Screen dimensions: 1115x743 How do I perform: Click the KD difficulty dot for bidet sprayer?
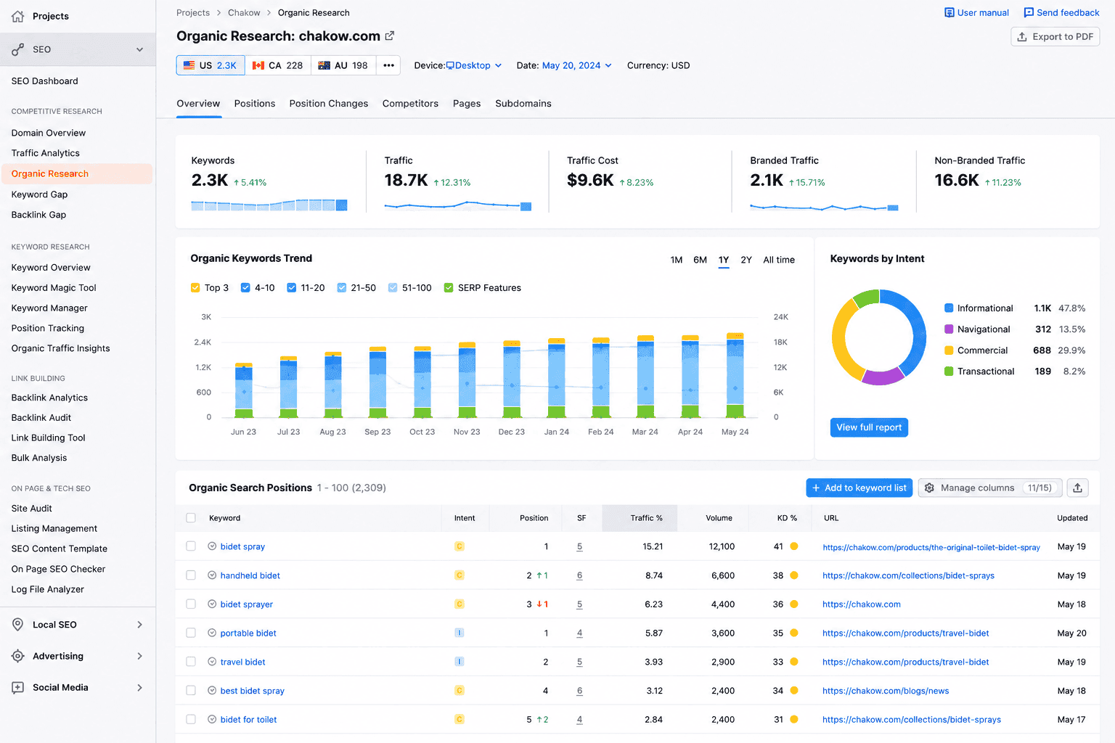[x=794, y=604]
